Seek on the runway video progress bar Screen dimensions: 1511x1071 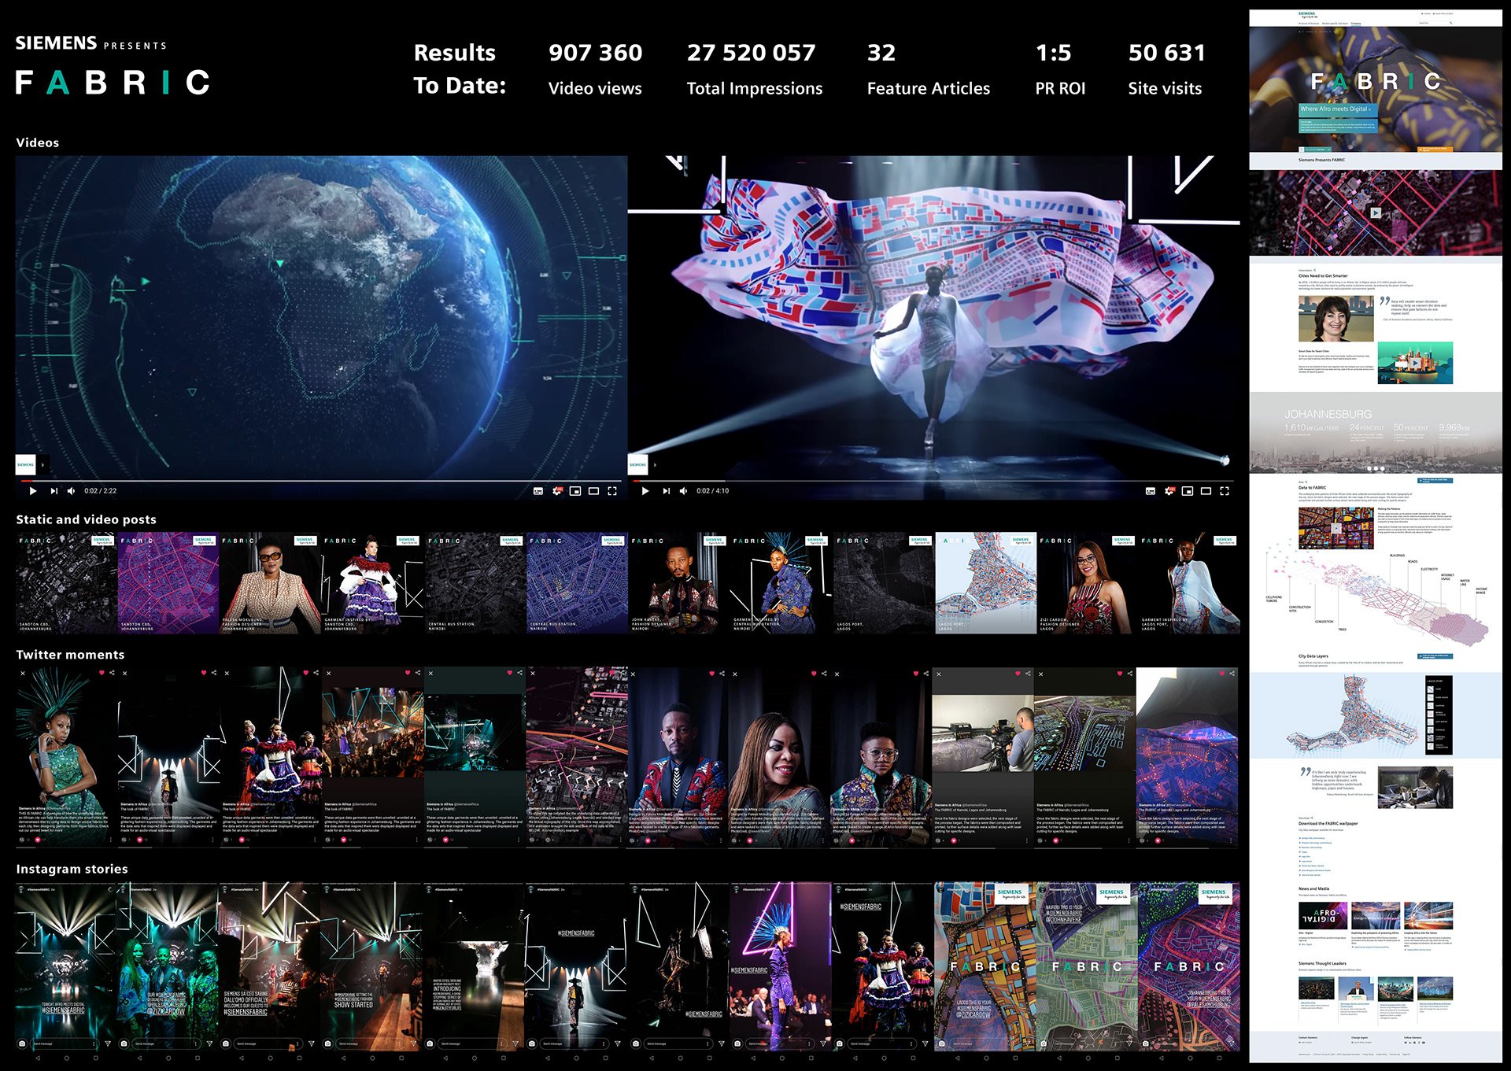[933, 480]
